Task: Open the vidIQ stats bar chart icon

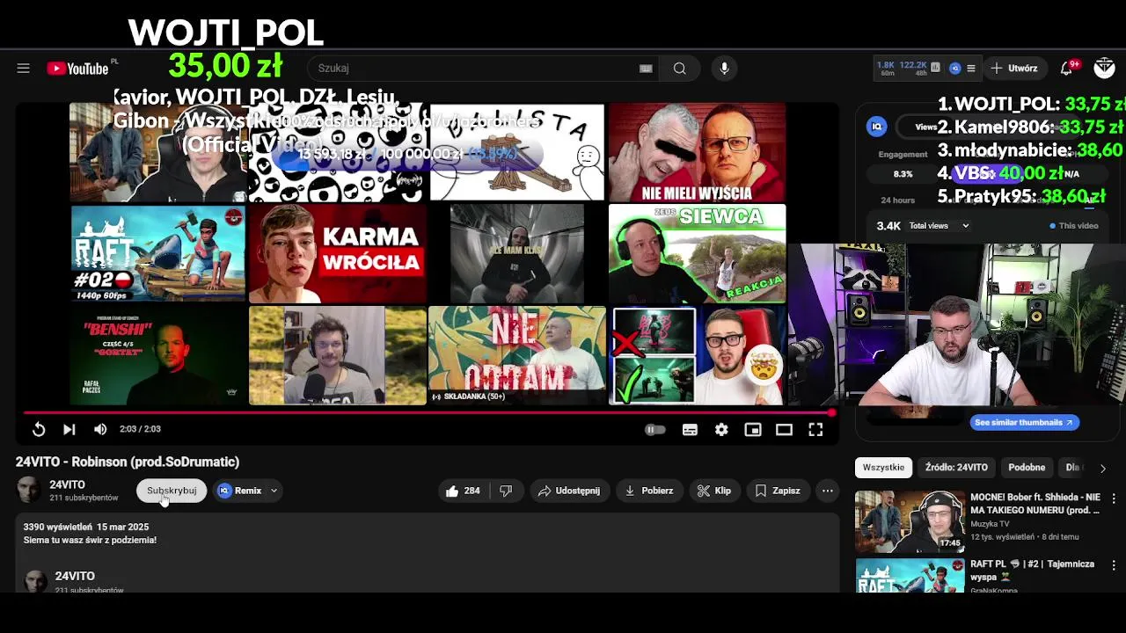Action: pos(935,68)
